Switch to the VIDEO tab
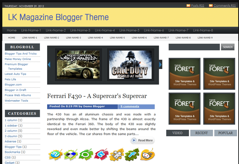The height and width of the screenshot is (164, 239). click(177, 133)
